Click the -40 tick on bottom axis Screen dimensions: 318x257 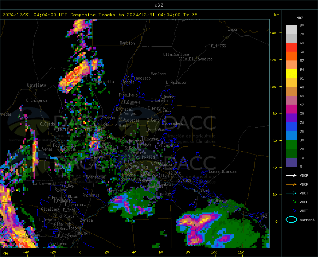tap(26, 252)
